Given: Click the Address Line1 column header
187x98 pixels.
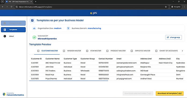Looking at the screenshot, I should (x=146, y=59).
